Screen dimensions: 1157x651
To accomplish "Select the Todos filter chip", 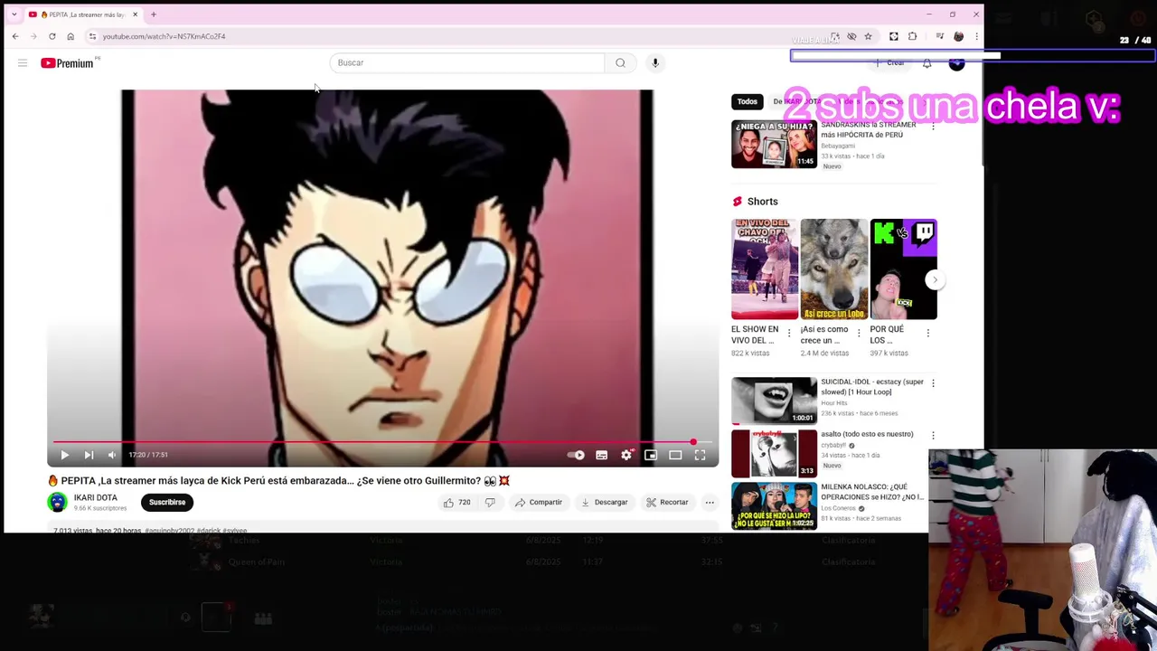I will (x=747, y=101).
